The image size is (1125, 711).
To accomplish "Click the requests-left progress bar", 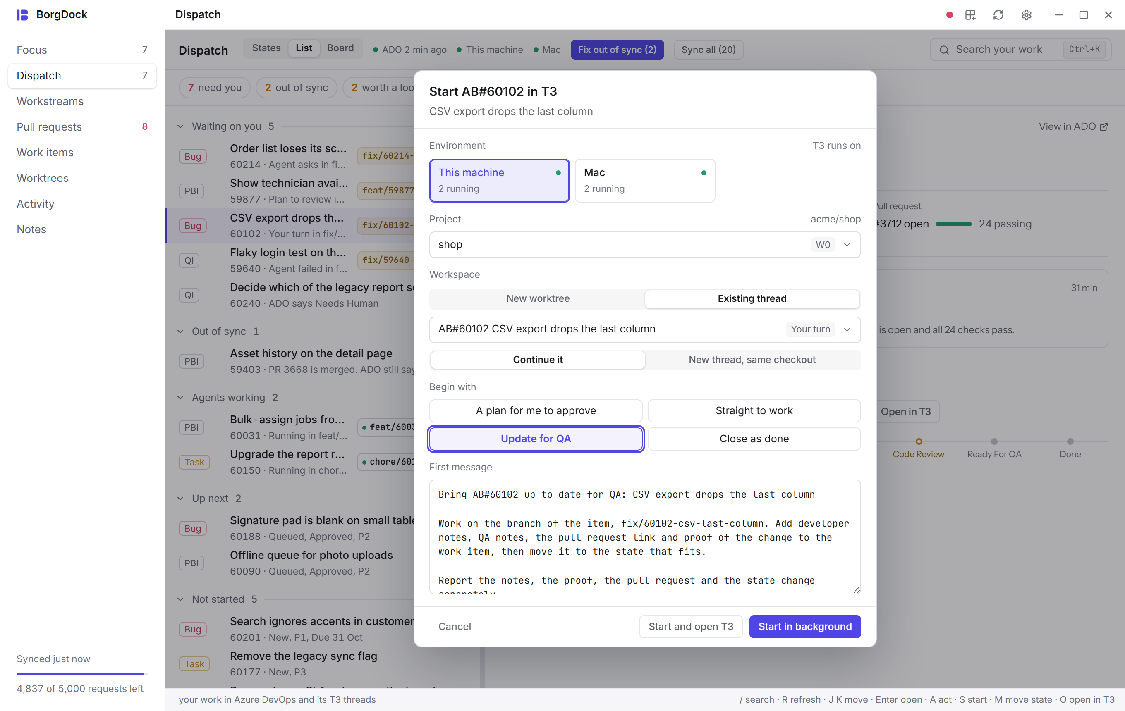I will [x=82, y=674].
